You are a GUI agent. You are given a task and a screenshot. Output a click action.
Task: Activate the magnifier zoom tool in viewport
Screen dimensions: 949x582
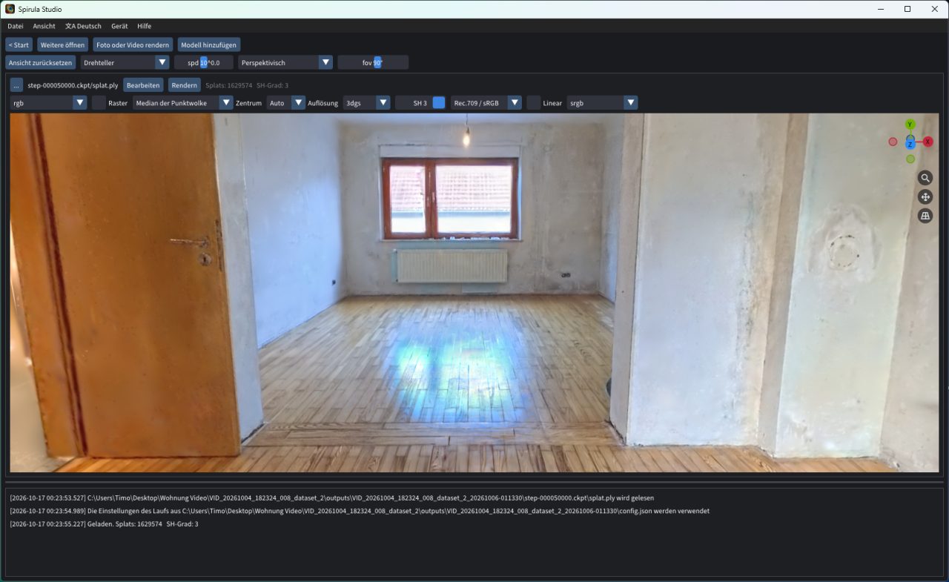pyautogui.click(x=925, y=178)
